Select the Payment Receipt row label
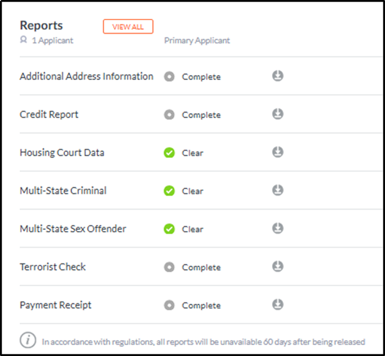Screen dimensions: 385x356 pyautogui.click(x=56, y=305)
